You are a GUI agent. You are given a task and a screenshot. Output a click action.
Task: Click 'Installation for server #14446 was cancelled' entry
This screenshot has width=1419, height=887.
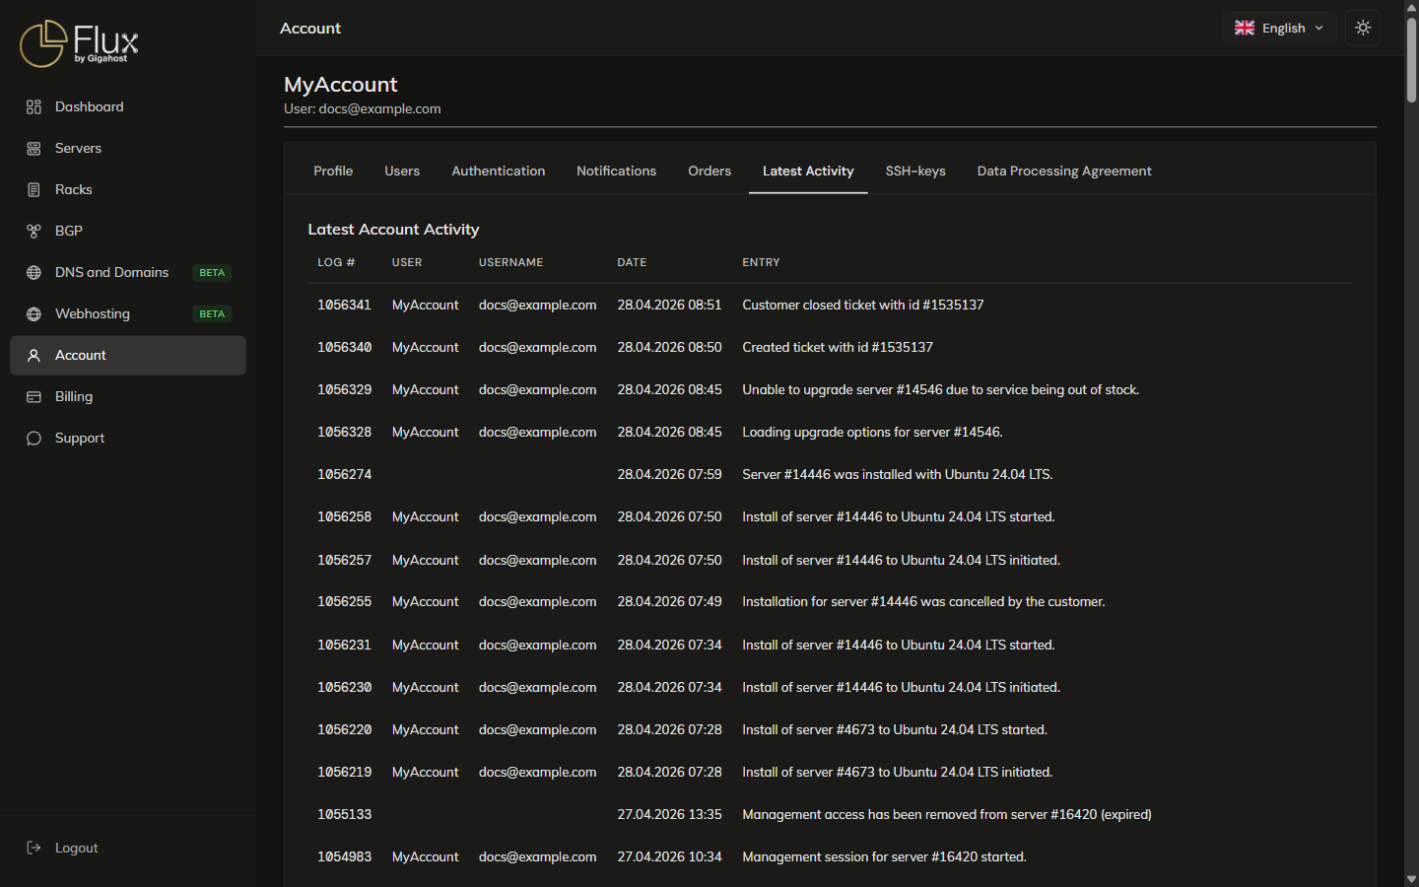click(x=923, y=601)
